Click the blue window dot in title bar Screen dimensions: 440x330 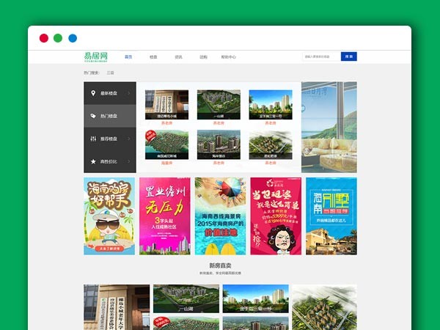[x=73, y=38]
